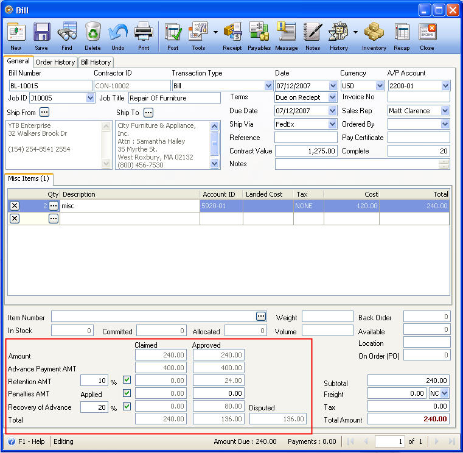Viewport: 463px width, 453px height.
Task: Toggle the Recovery of Advance checkbox
Action: pos(127,407)
